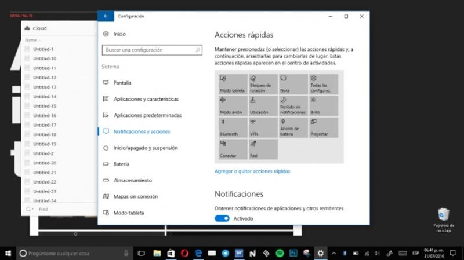Click the Modo avión quick action
Viewport: 464px width, 260px height.
pyautogui.click(x=233, y=106)
